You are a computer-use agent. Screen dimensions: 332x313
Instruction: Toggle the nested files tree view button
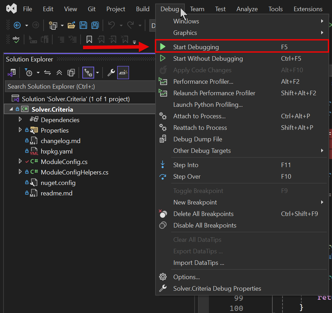click(x=88, y=73)
